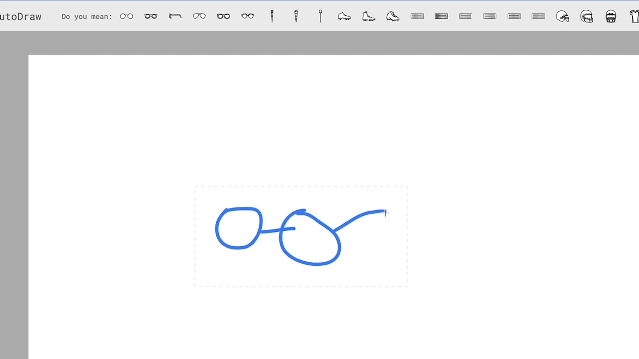Pick the jersey suggestion at far right

(x=634, y=16)
